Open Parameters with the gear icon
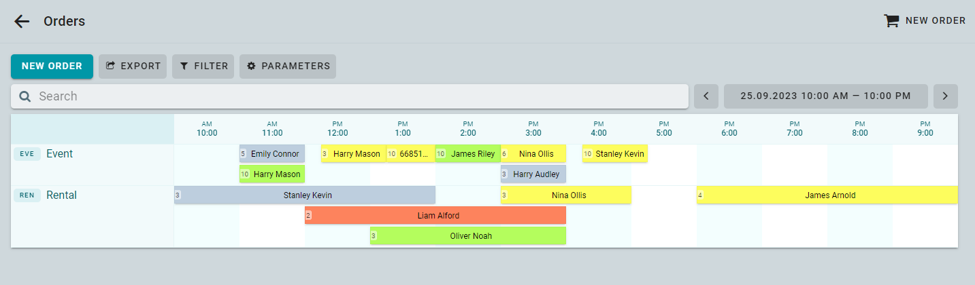The height and width of the screenshot is (285, 975). tap(287, 66)
